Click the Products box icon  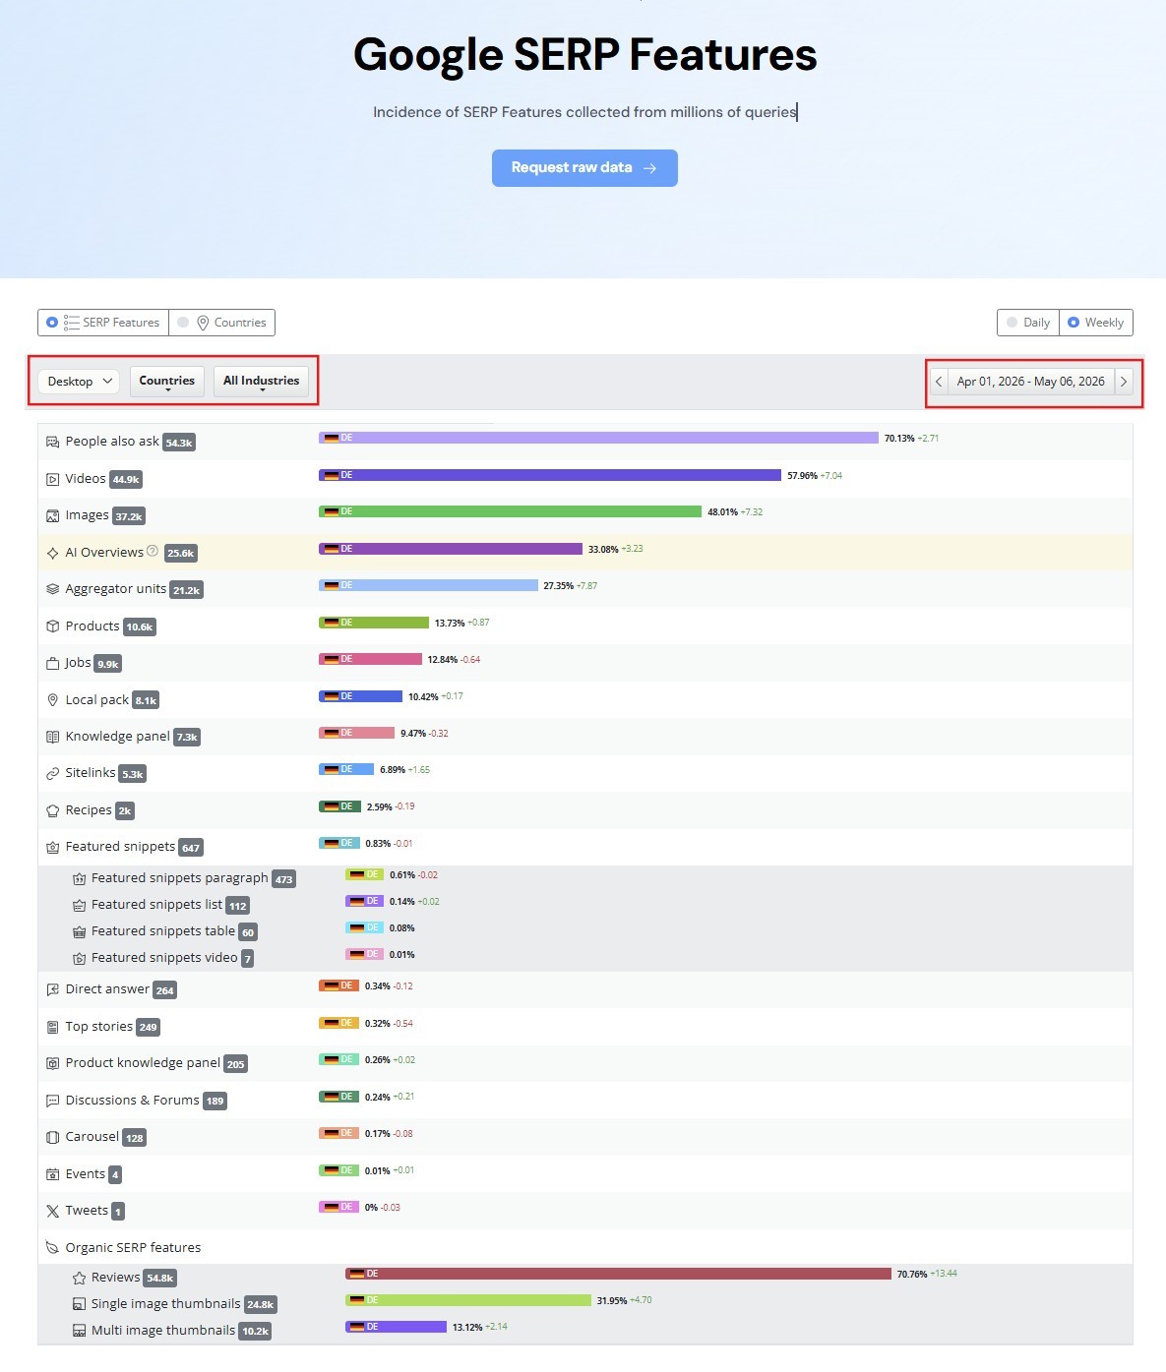pyautogui.click(x=52, y=627)
